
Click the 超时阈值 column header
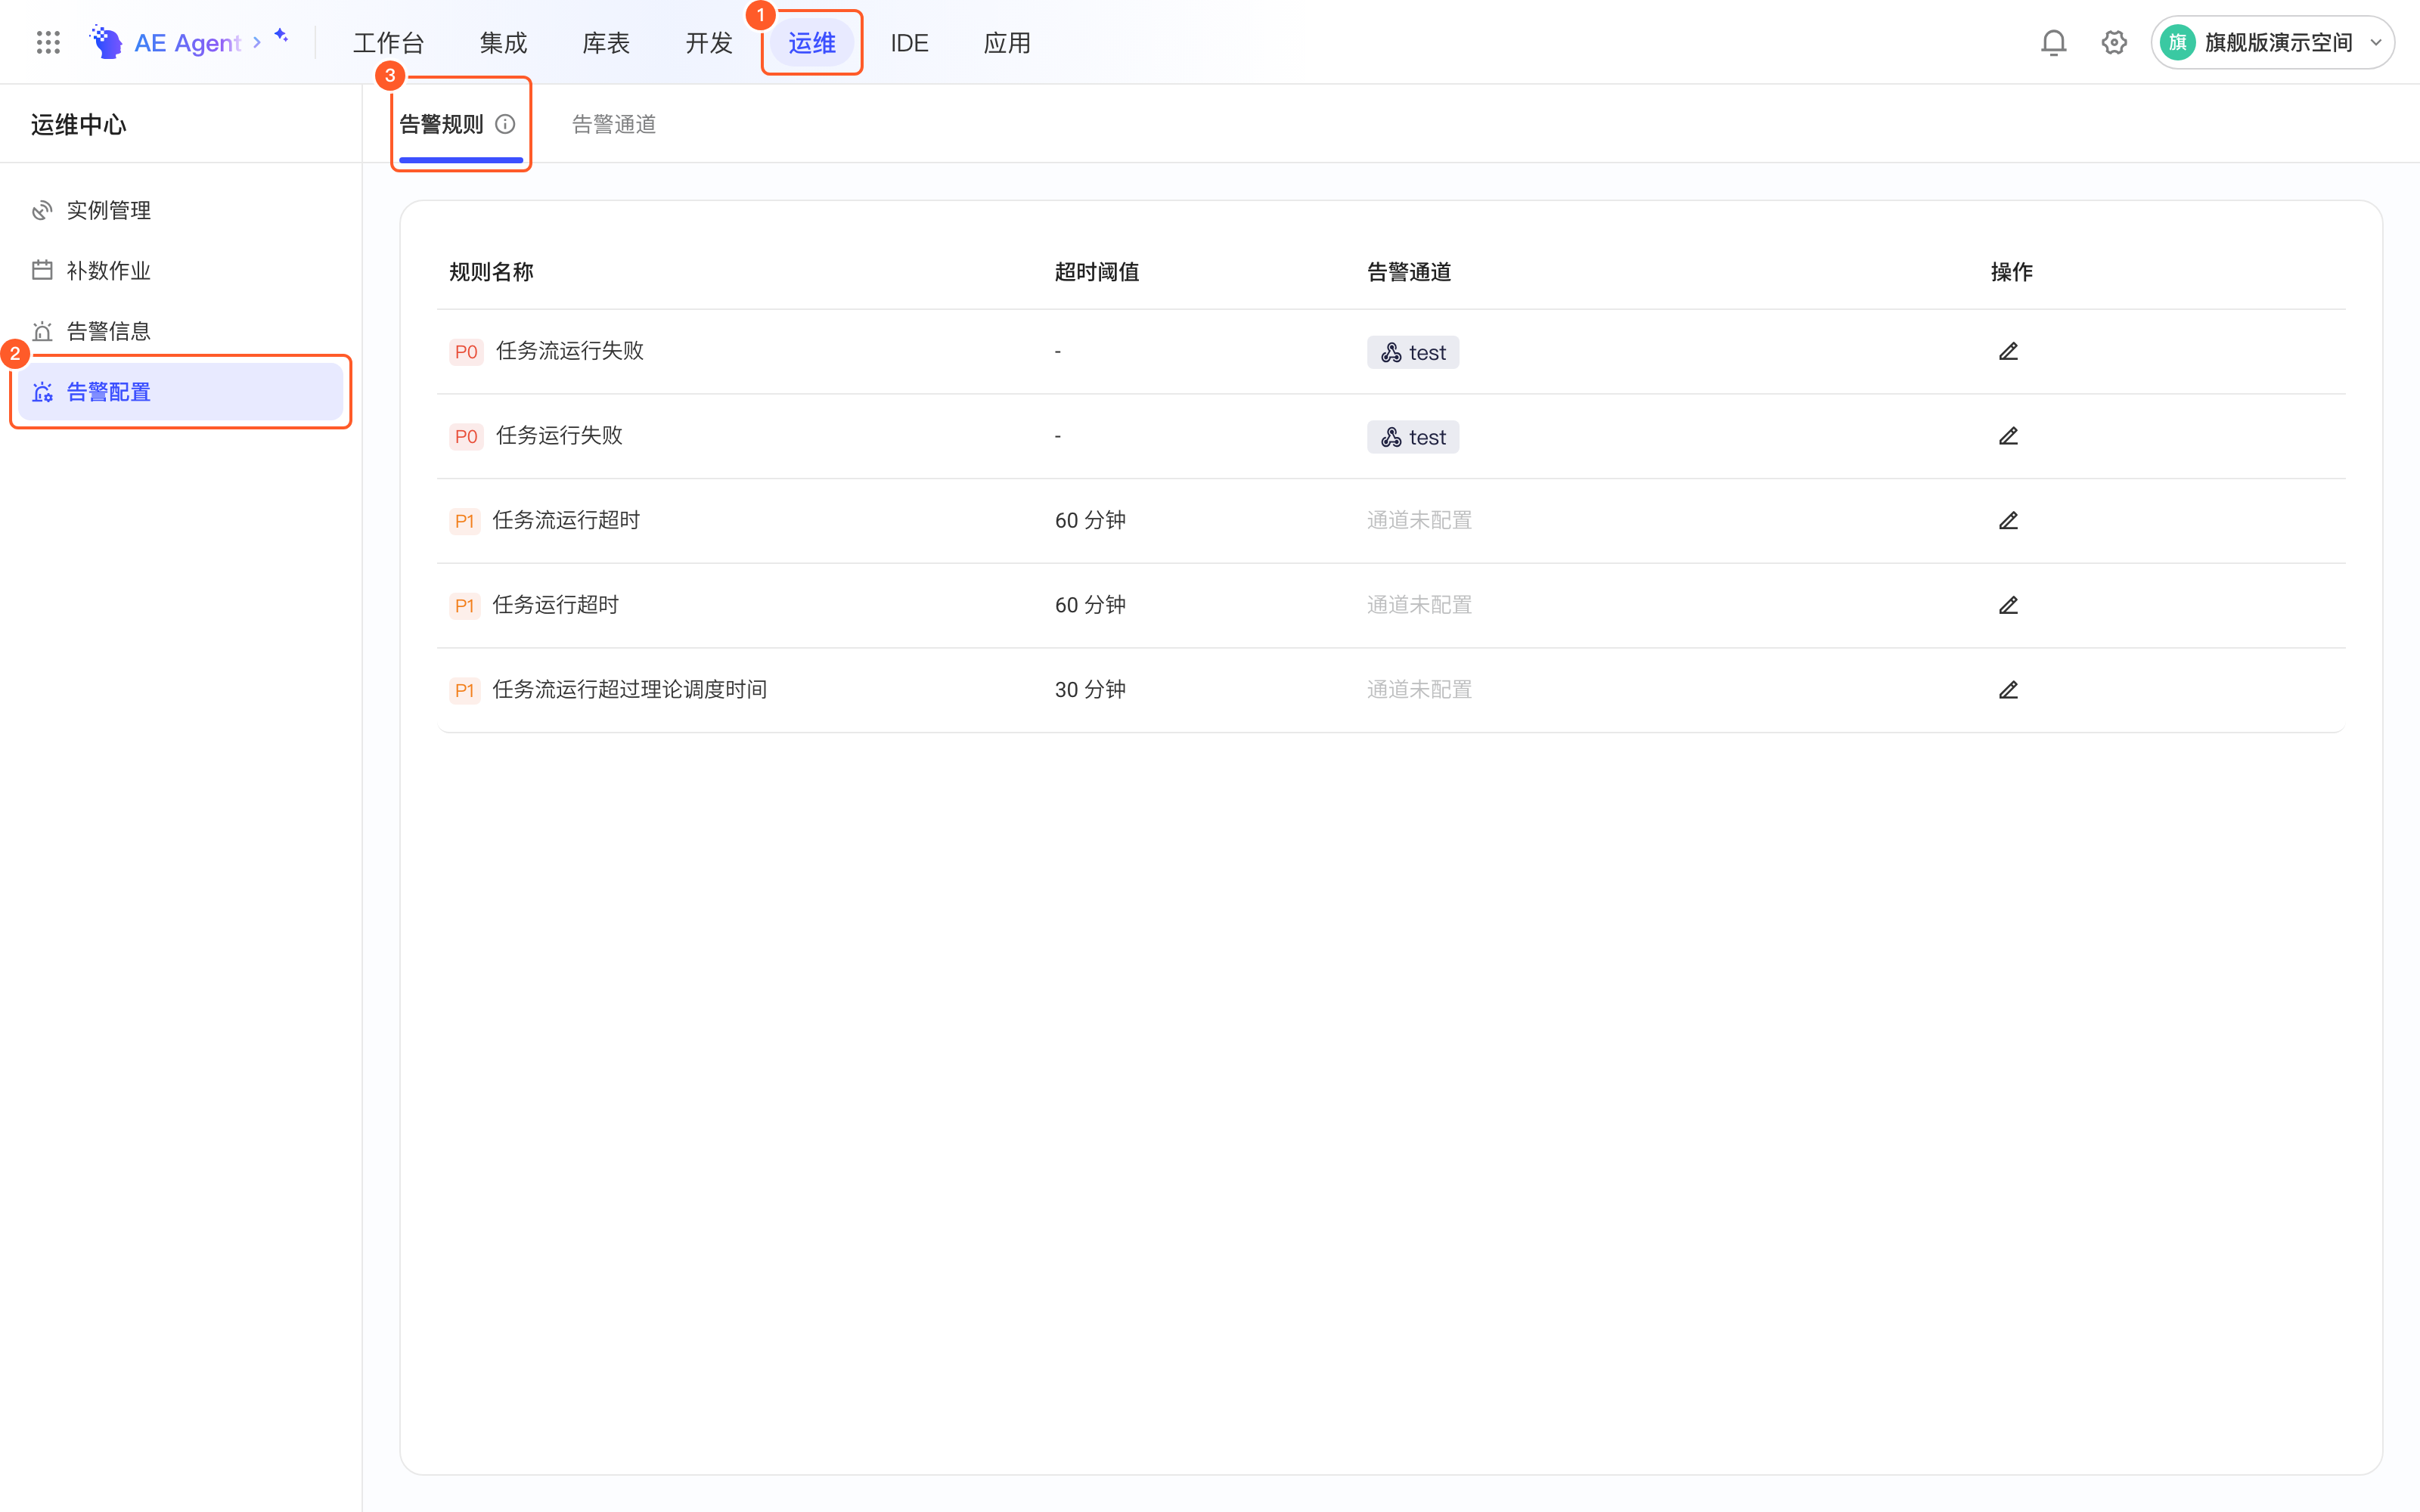coord(1097,272)
